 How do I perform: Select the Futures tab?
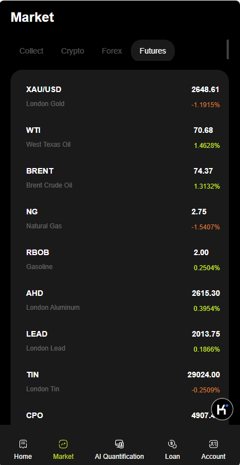click(153, 51)
